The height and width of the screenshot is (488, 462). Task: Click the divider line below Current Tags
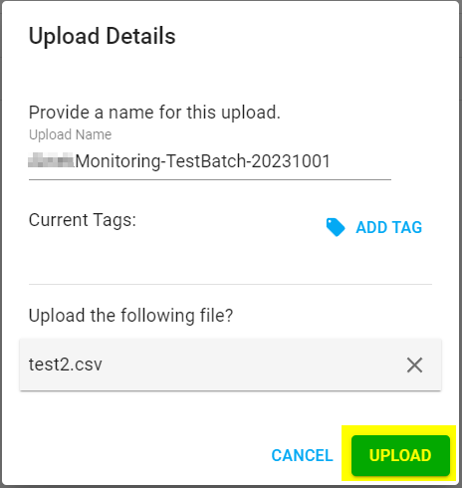(230, 284)
